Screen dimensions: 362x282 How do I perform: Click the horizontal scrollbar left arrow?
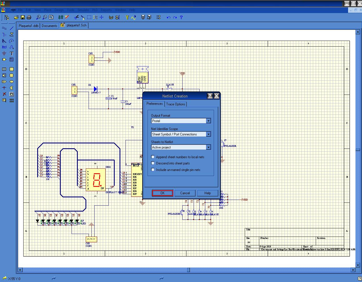point(20,270)
